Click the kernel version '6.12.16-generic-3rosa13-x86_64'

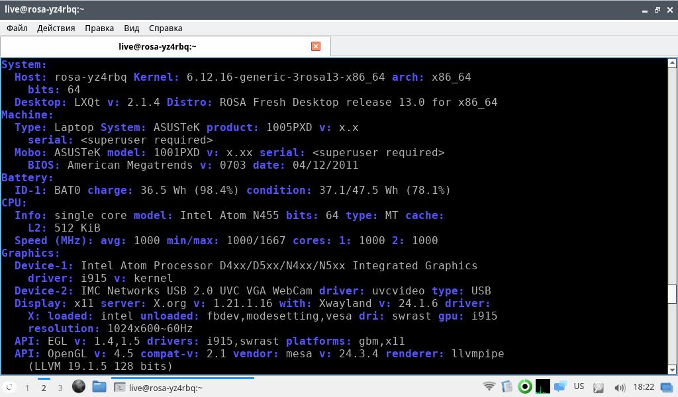point(285,77)
